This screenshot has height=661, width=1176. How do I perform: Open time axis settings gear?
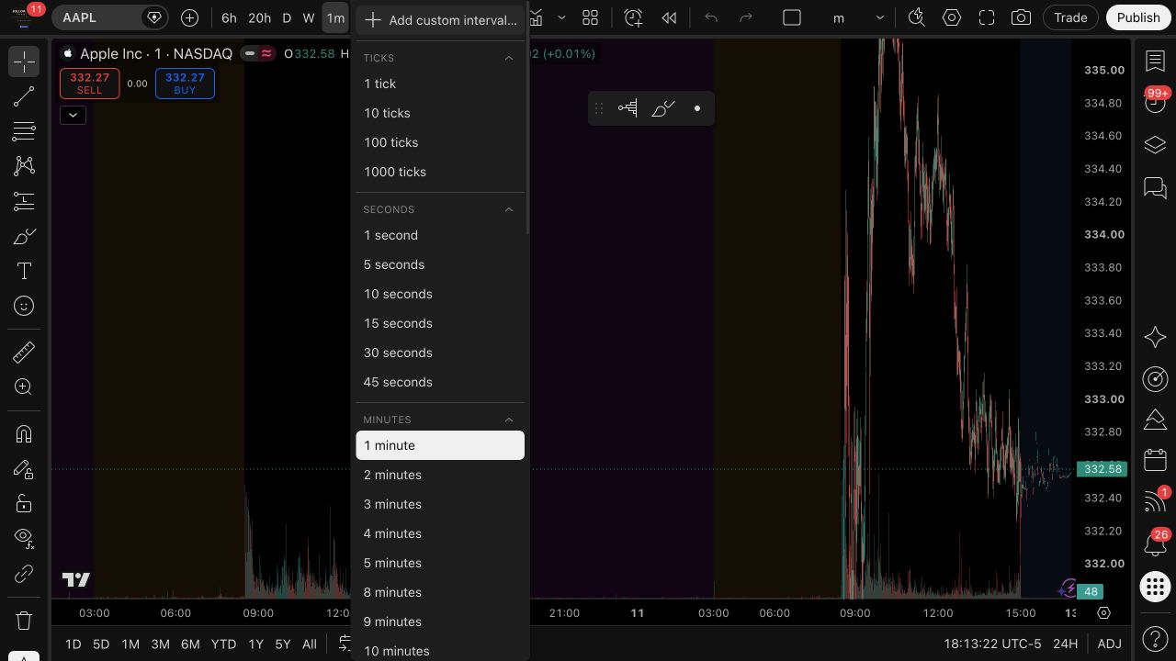point(1104,612)
